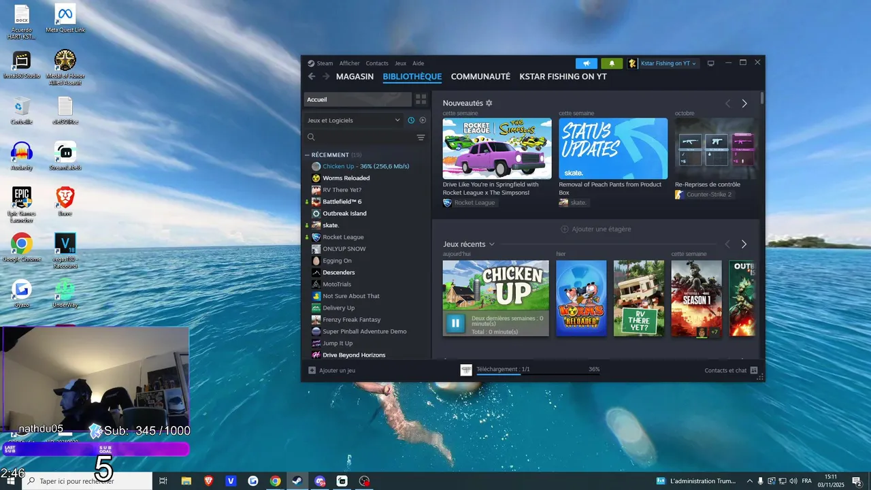Open the Rocket League Simpsons news card

[497, 148]
